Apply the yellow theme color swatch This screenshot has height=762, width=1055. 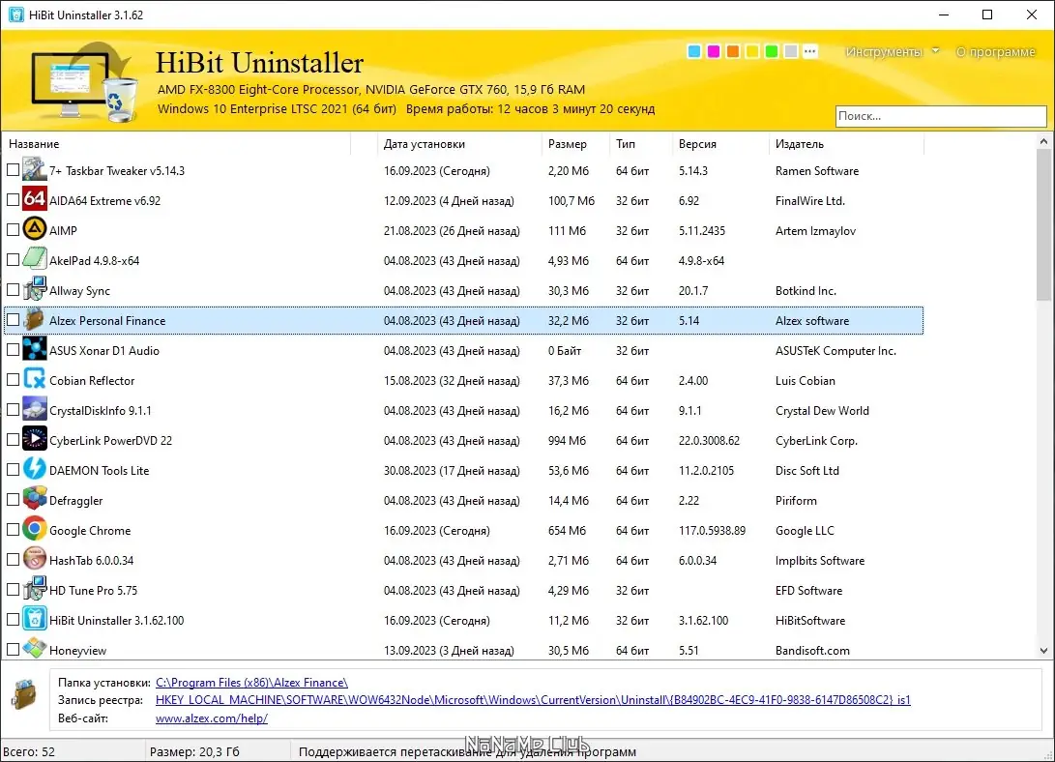point(752,51)
